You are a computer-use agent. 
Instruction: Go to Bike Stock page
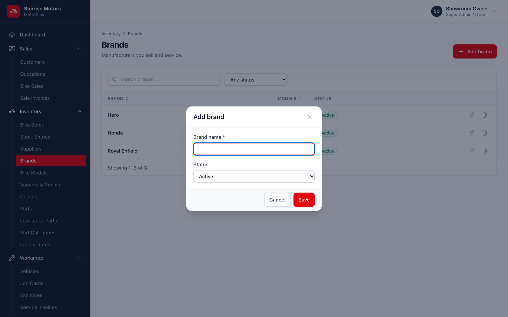(32, 125)
